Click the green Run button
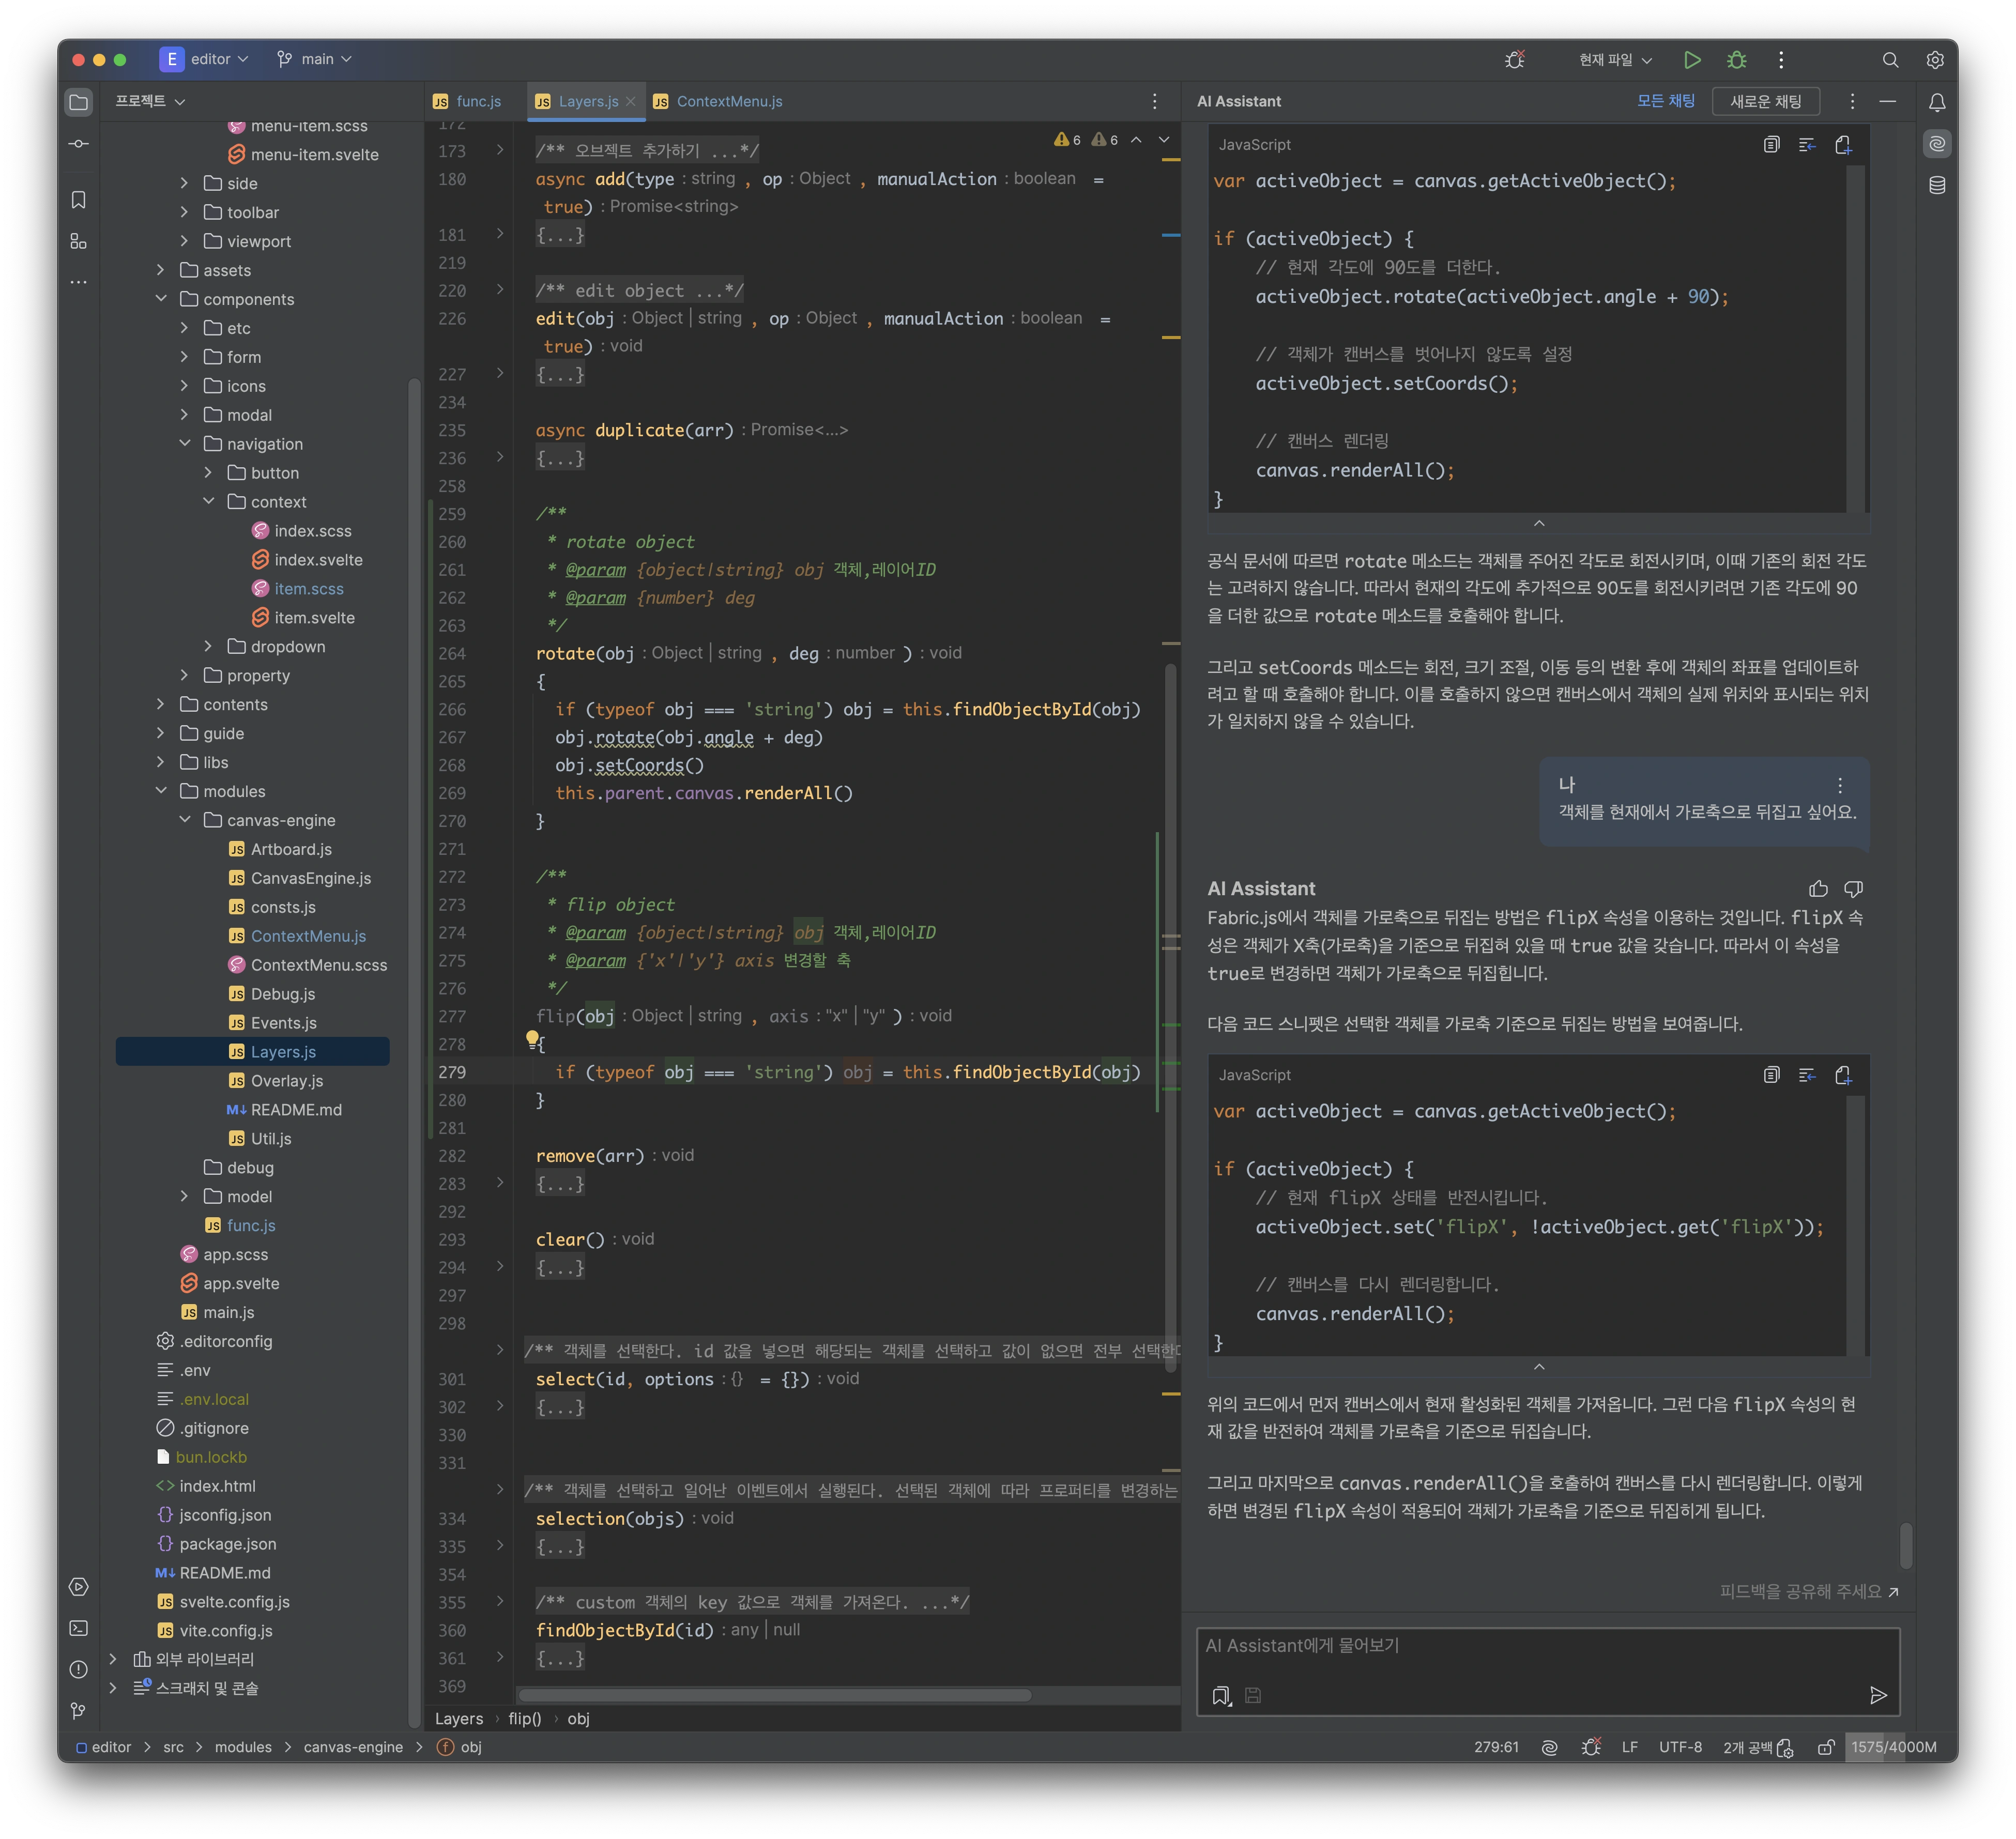Screen dimensions: 2016x1839 pos(1692,60)
